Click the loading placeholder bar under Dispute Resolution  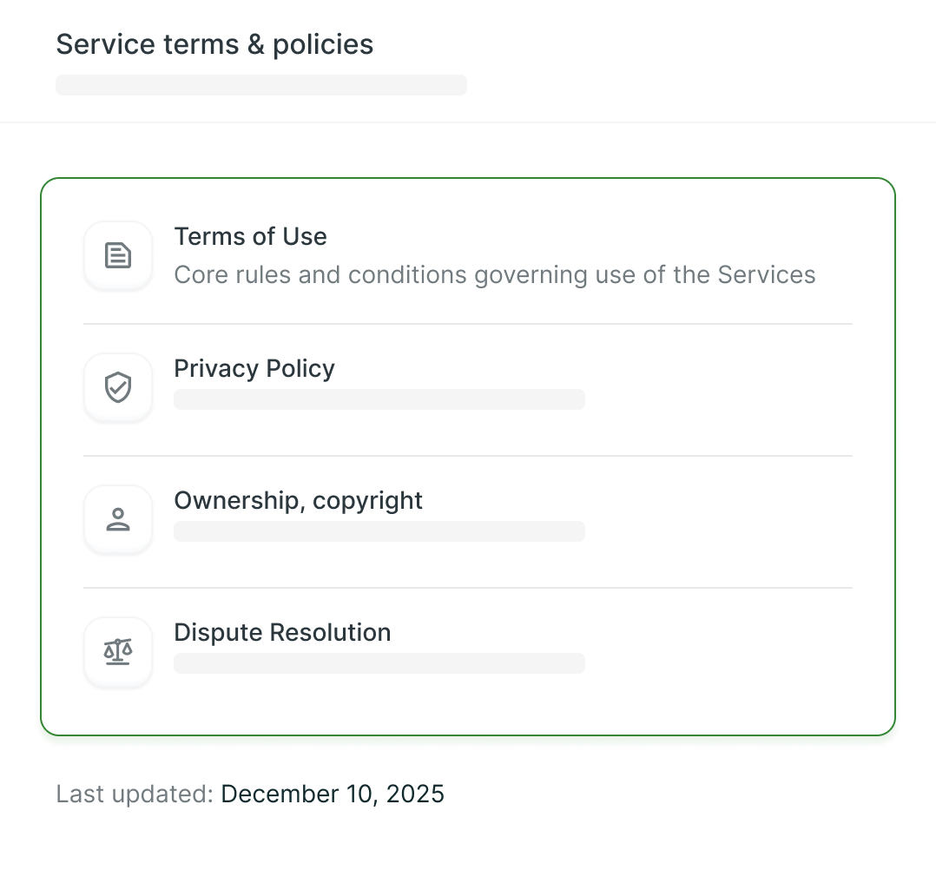pyautogui.click(x=379, y=663)
